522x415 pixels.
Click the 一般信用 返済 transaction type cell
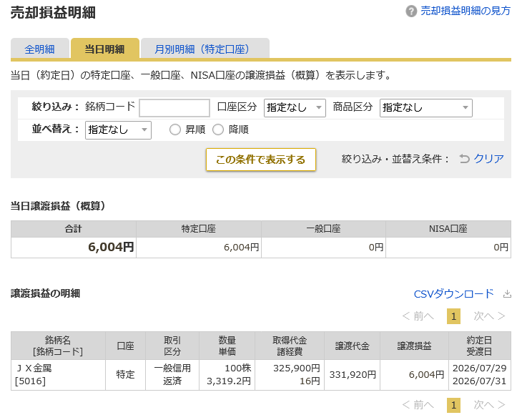(x=172, y=375)
